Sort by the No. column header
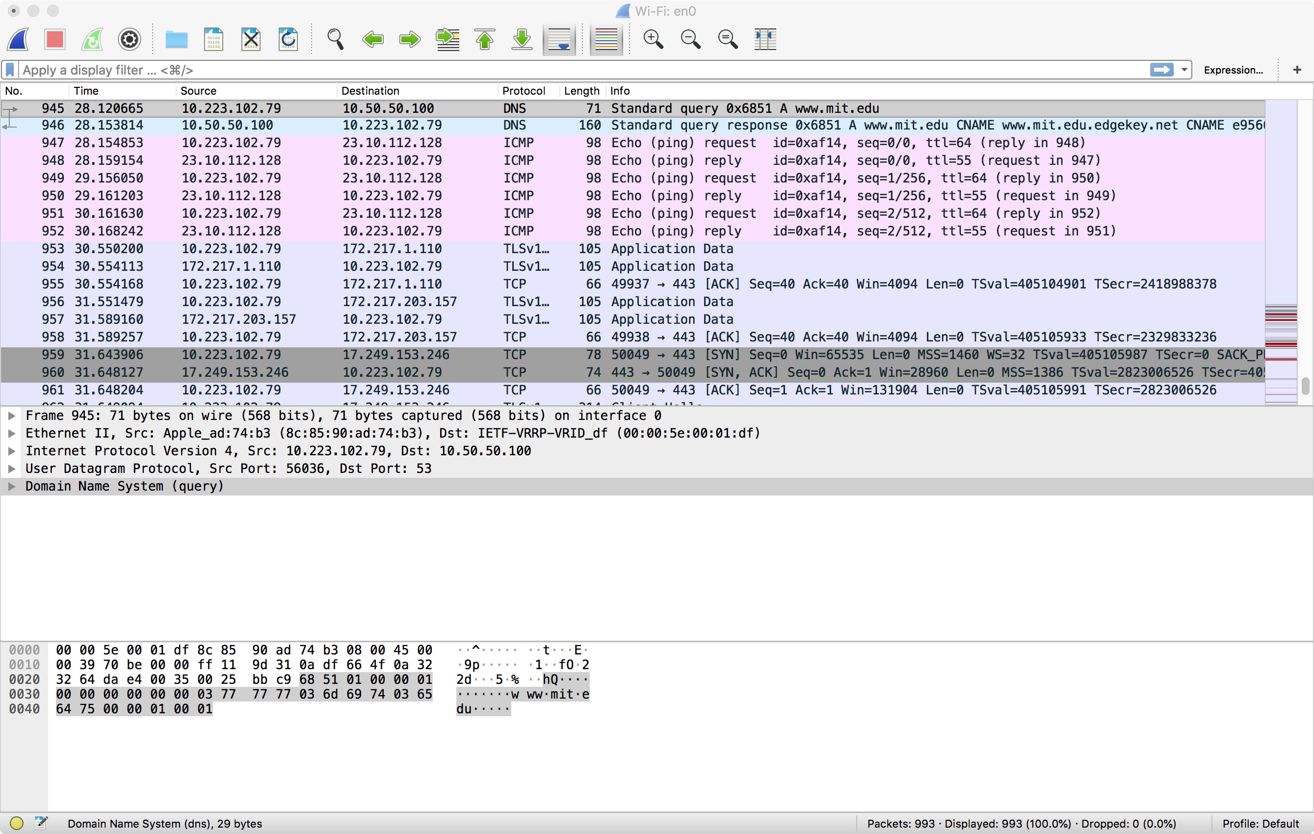Viewport: 1314px width, 834px height. (35, 91)
